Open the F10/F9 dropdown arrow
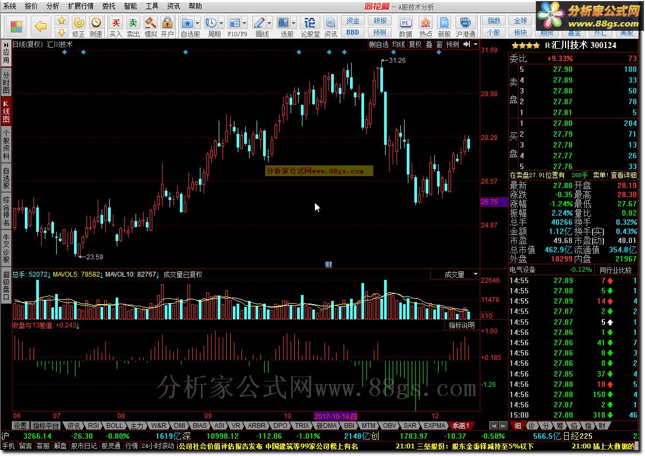 pos(245,23)
